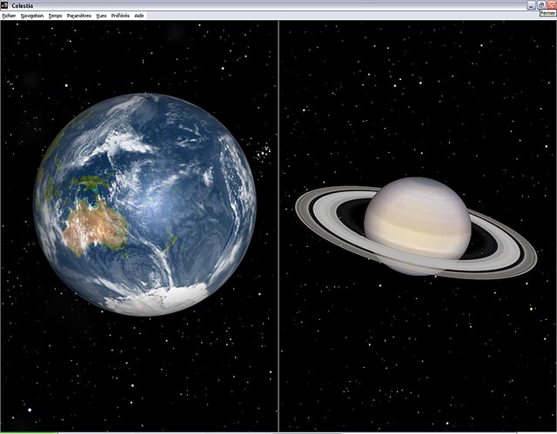The height and width of the screenshot is (434, 557).
Task: Open the Temps menu
Action: click(x=55, y=16)
